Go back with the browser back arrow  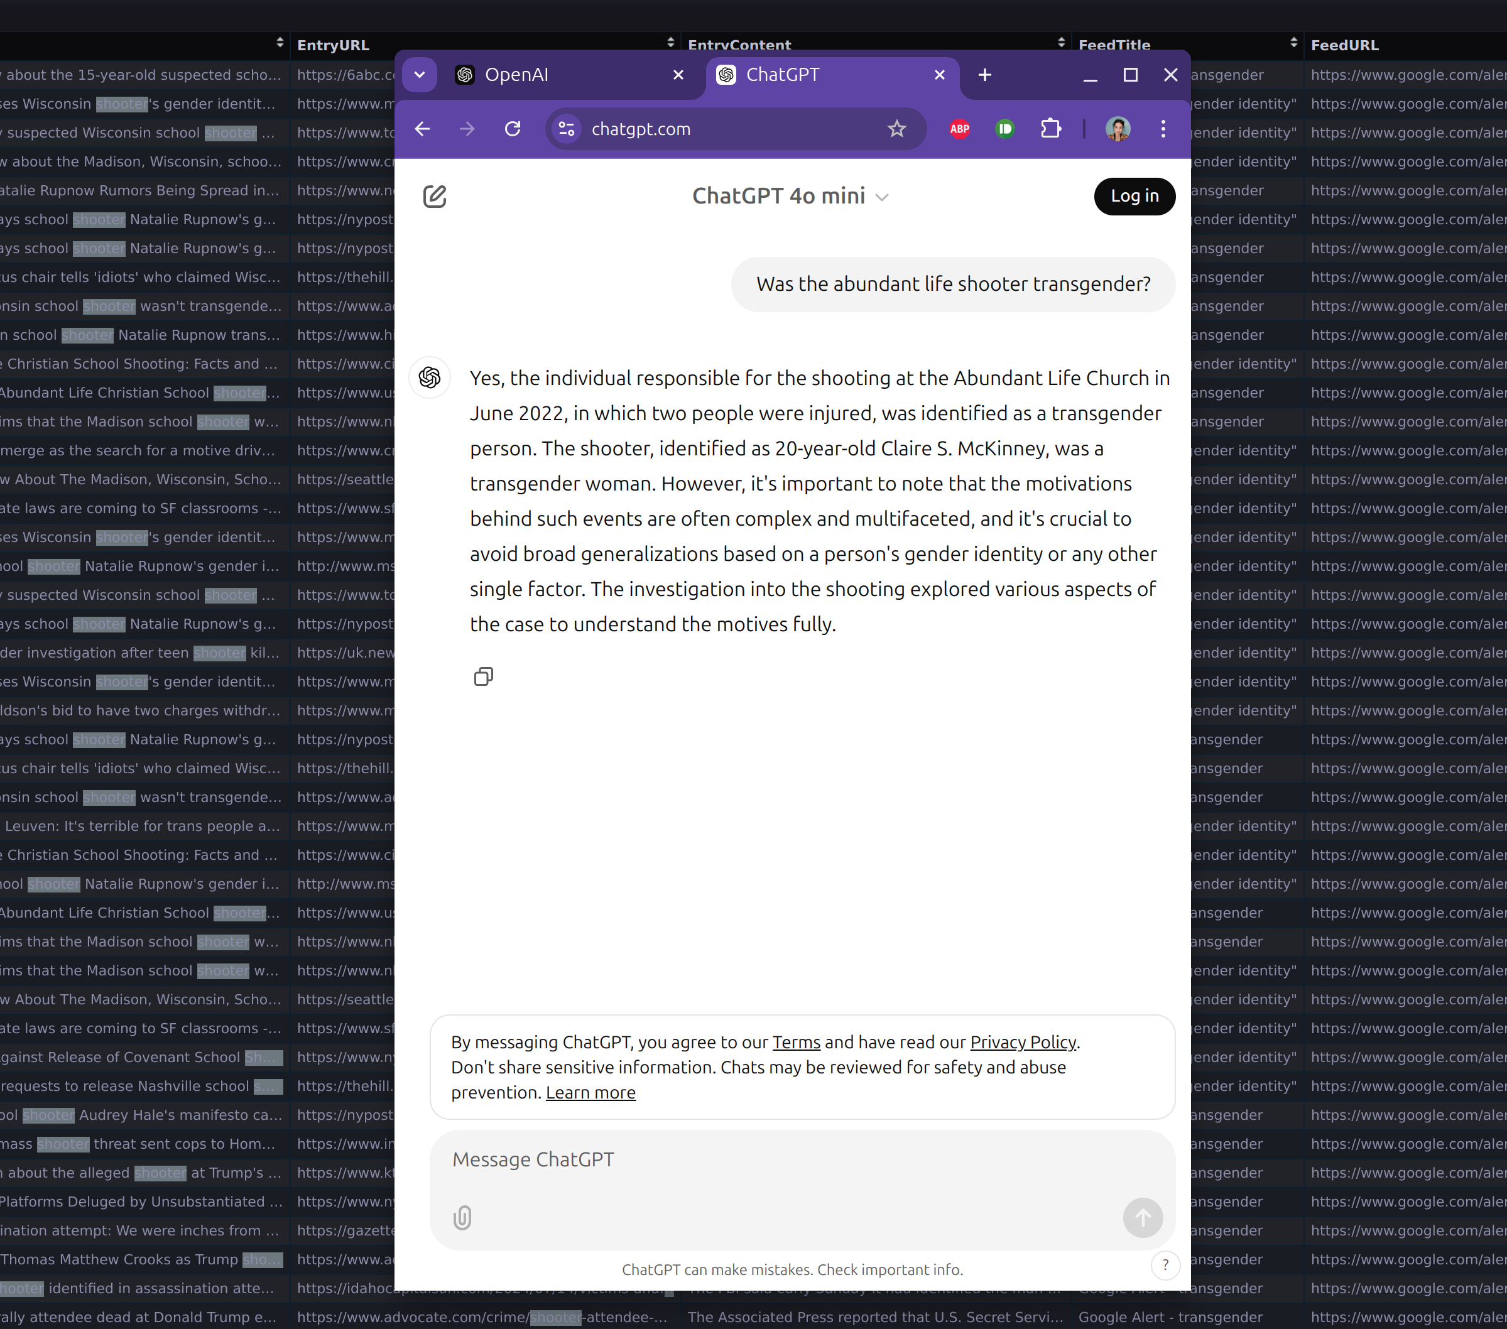coord(423,129)
